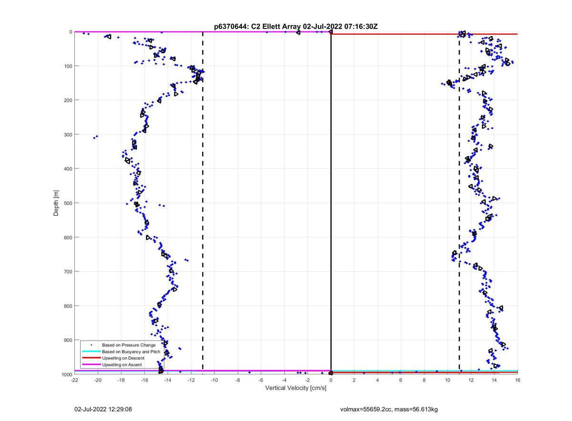572x421 pixels.
Task: Click the velocity tick label -22
Action: tap(74, 381)
